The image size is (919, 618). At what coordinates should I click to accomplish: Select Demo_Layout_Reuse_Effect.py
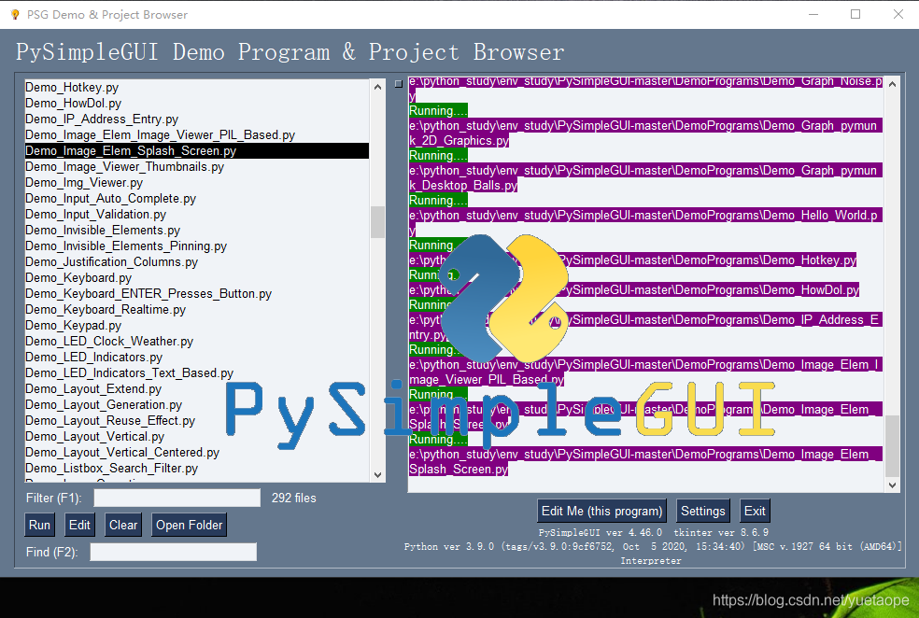click(x=197, y=421)
